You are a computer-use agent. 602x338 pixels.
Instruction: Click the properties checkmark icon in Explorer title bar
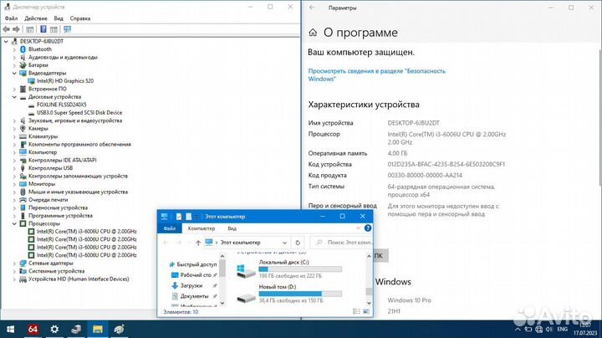179,217
